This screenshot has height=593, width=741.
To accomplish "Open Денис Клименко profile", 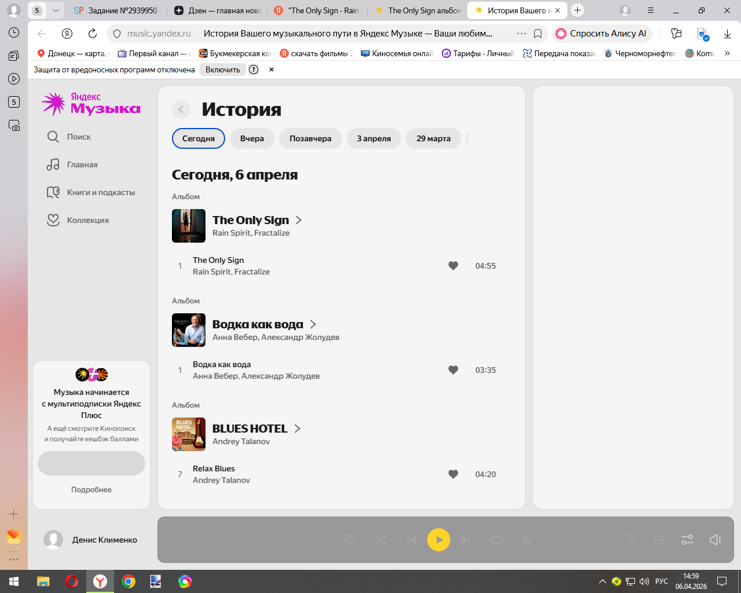I will point(90,540).
